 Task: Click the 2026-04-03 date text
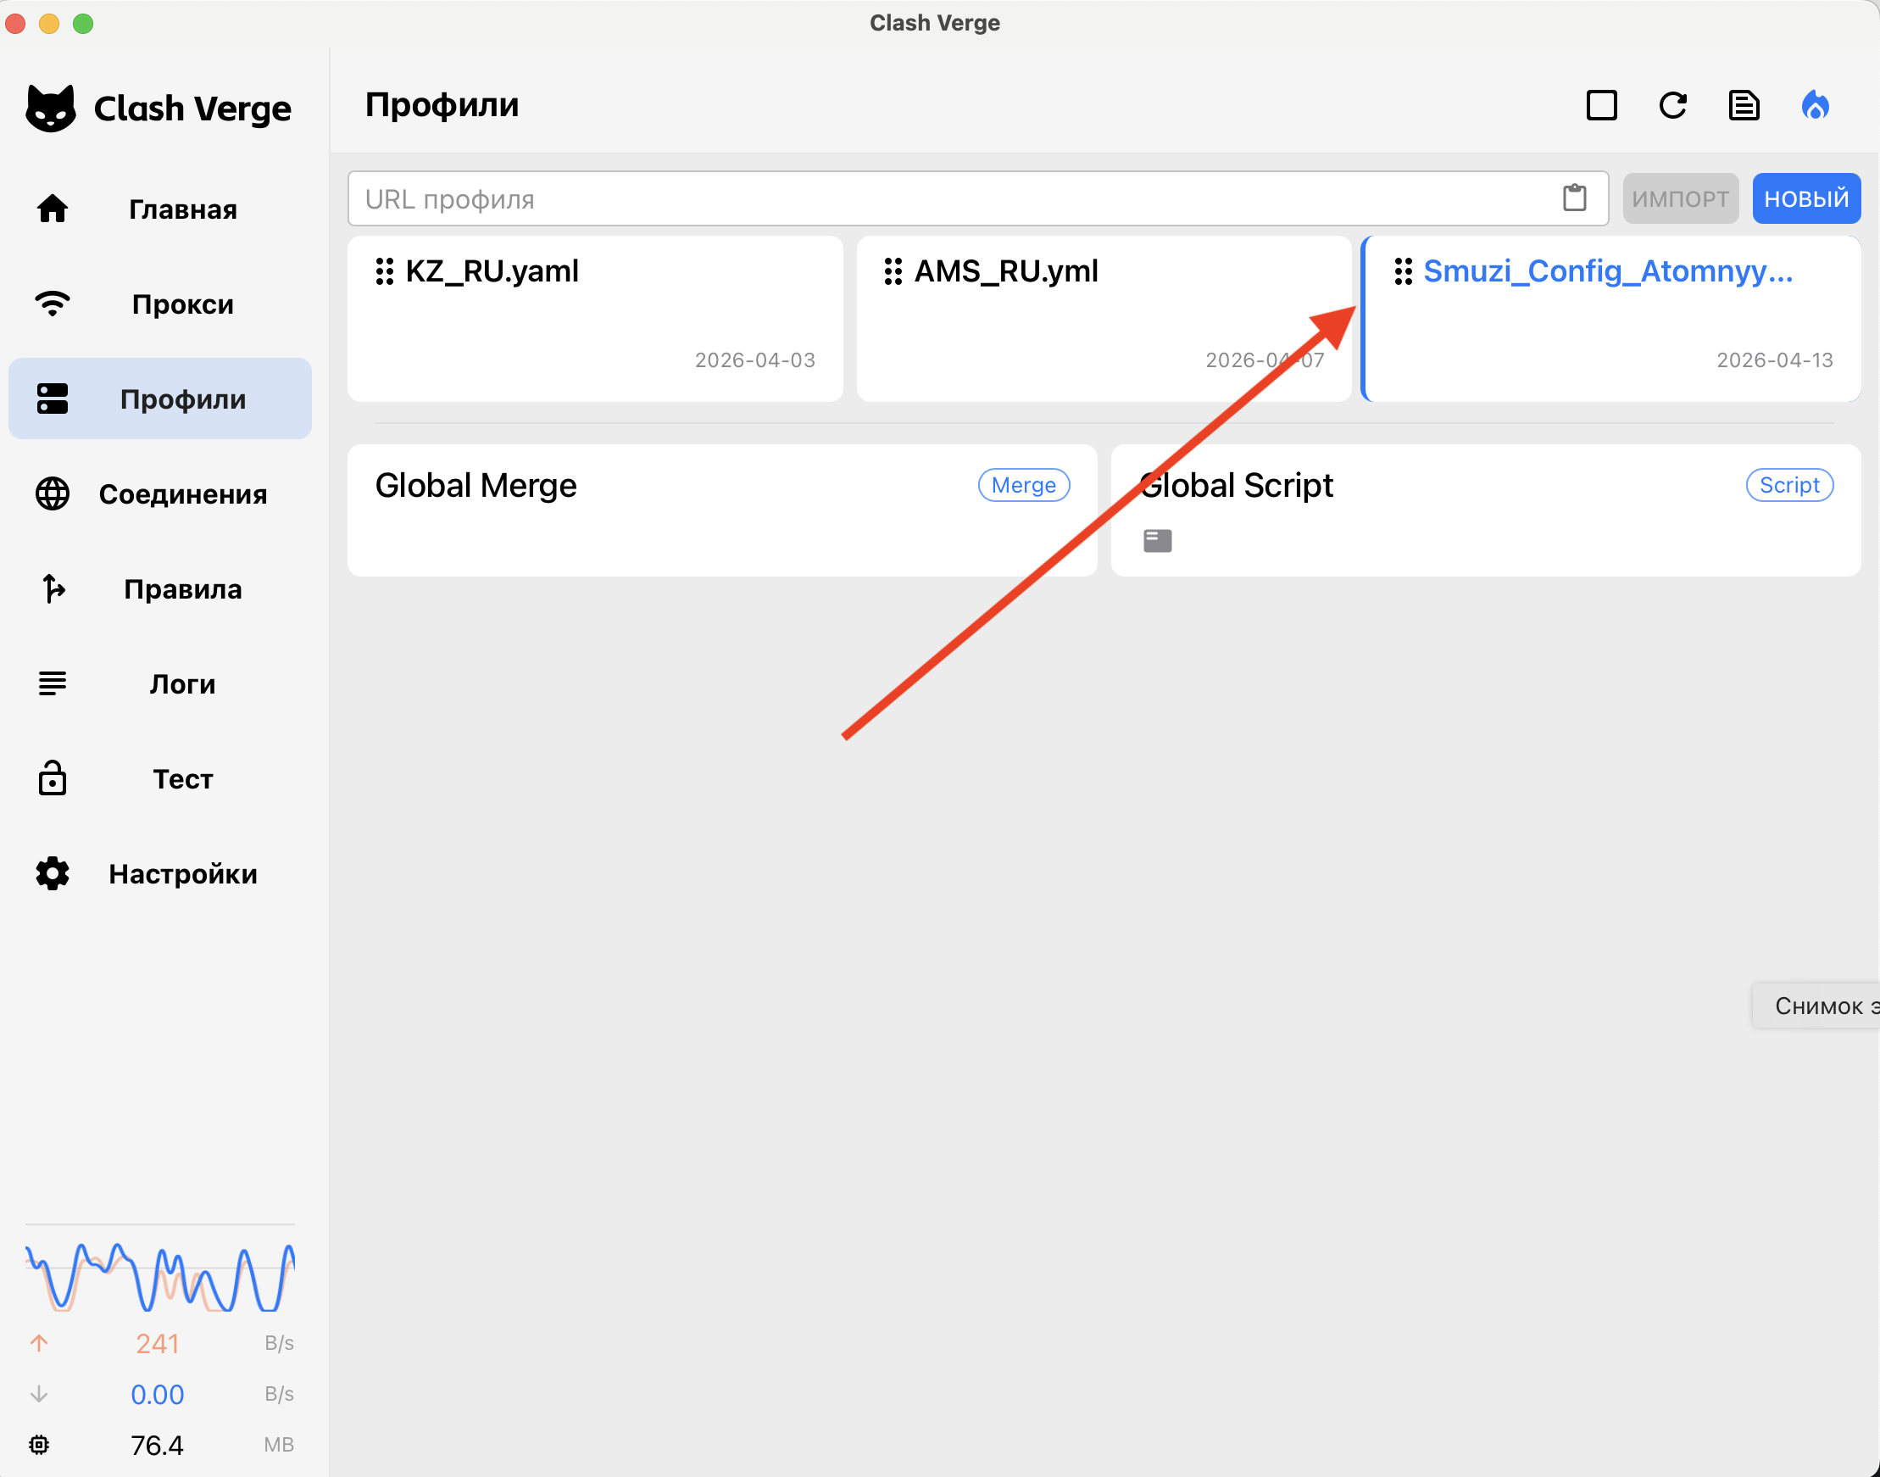coord(754,359)
